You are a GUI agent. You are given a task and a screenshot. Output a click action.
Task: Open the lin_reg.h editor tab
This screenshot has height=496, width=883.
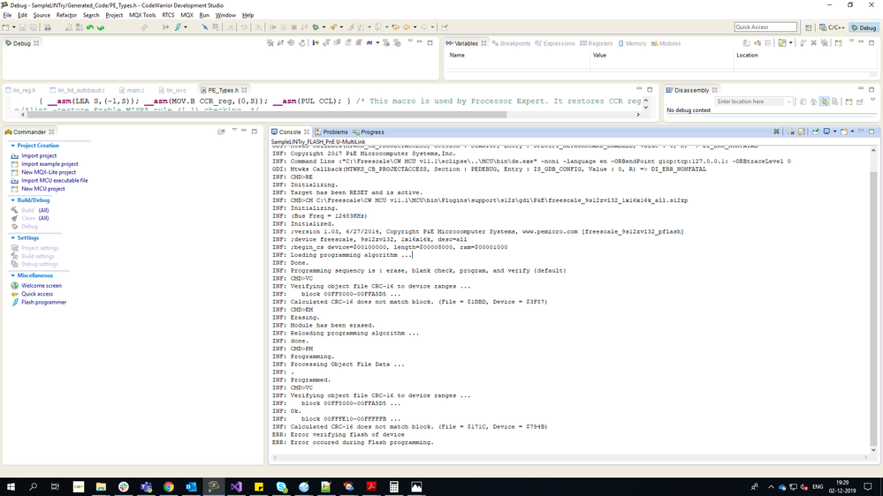[x=20, y=90]
